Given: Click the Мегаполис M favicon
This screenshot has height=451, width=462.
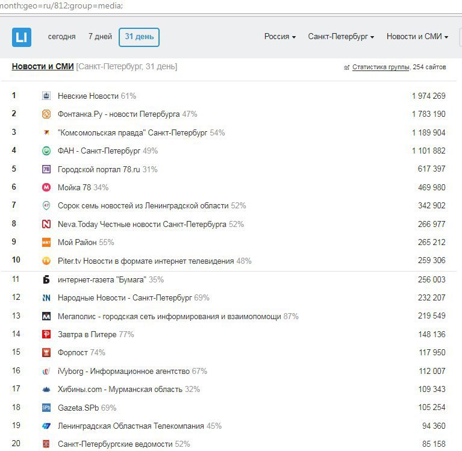Looking at the screenshot, I should (x=46, y=316).
